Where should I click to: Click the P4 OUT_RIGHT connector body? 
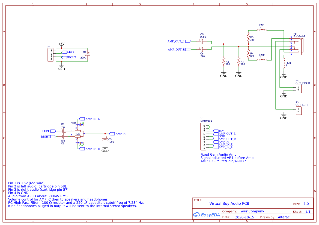[299, 89]
